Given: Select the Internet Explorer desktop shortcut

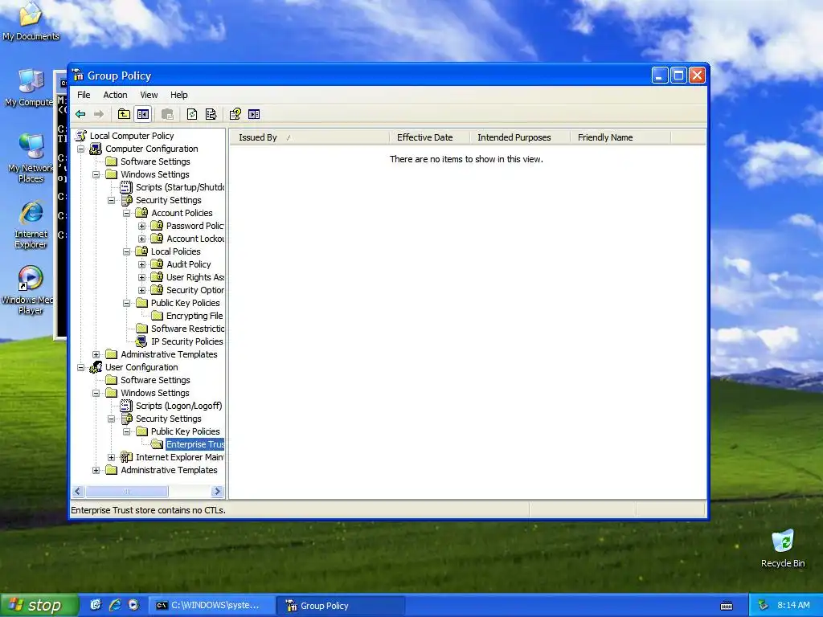Looking at the screenshot, I should 31,224.
